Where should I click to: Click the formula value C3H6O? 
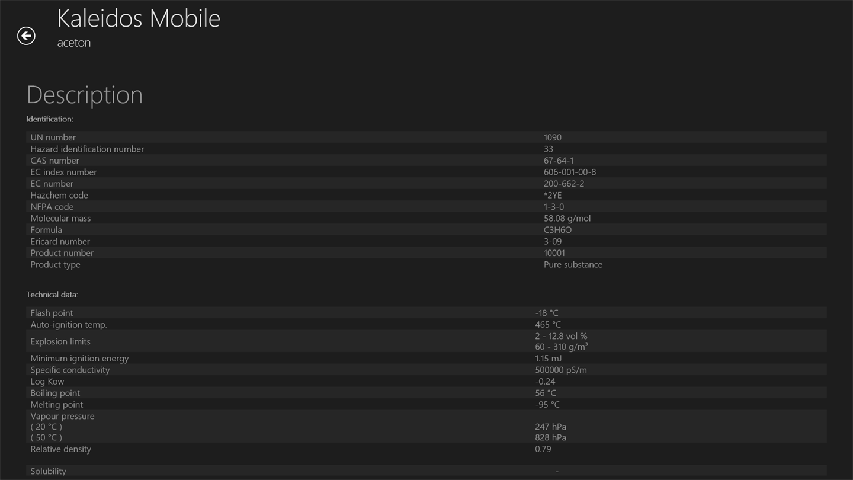tap(557, 230)
